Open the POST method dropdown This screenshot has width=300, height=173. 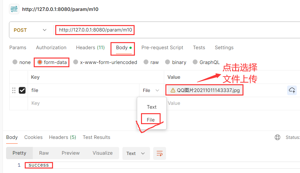pos(30,30)
